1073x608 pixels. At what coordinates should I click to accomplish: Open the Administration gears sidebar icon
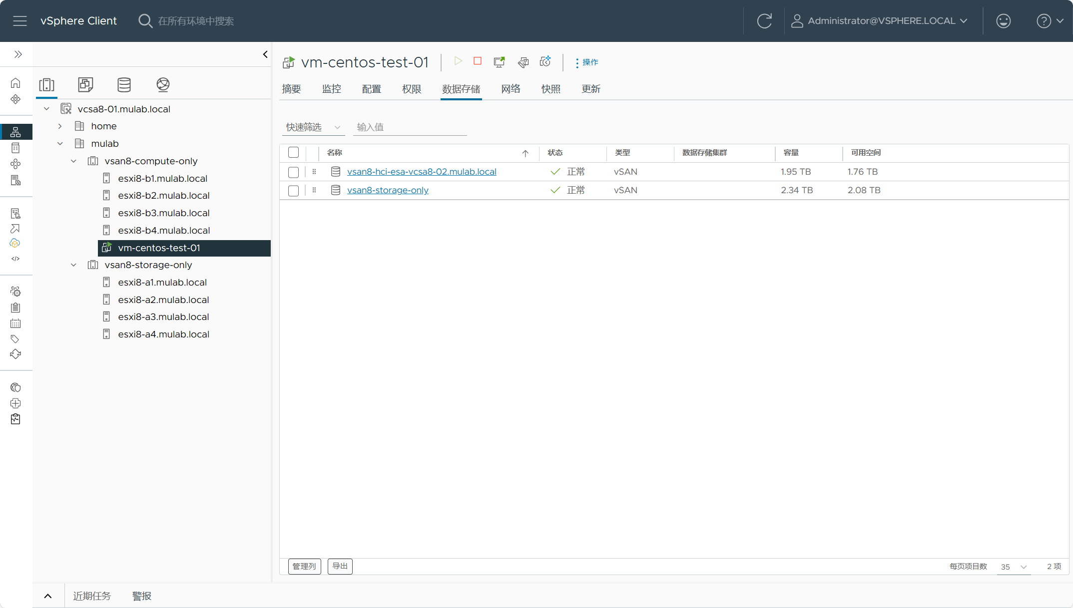[15, 292]
